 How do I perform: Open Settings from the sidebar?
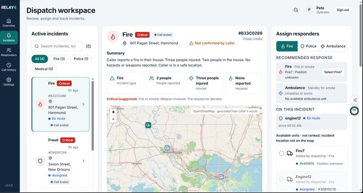tap(9, 82)
